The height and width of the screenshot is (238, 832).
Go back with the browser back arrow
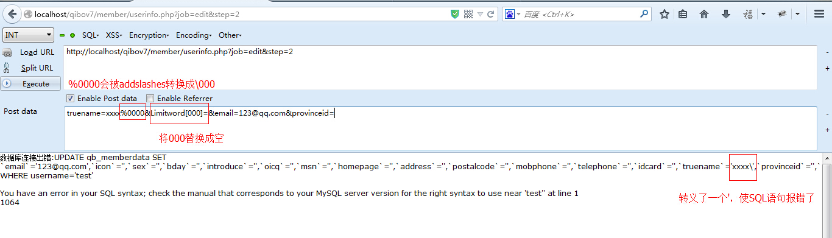pyautogui.click(x=12, y=13)
